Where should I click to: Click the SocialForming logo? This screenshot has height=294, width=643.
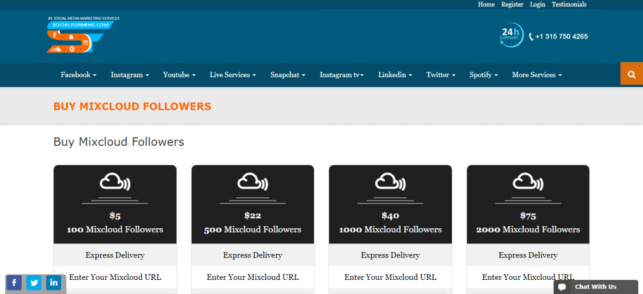coord(84,35)
